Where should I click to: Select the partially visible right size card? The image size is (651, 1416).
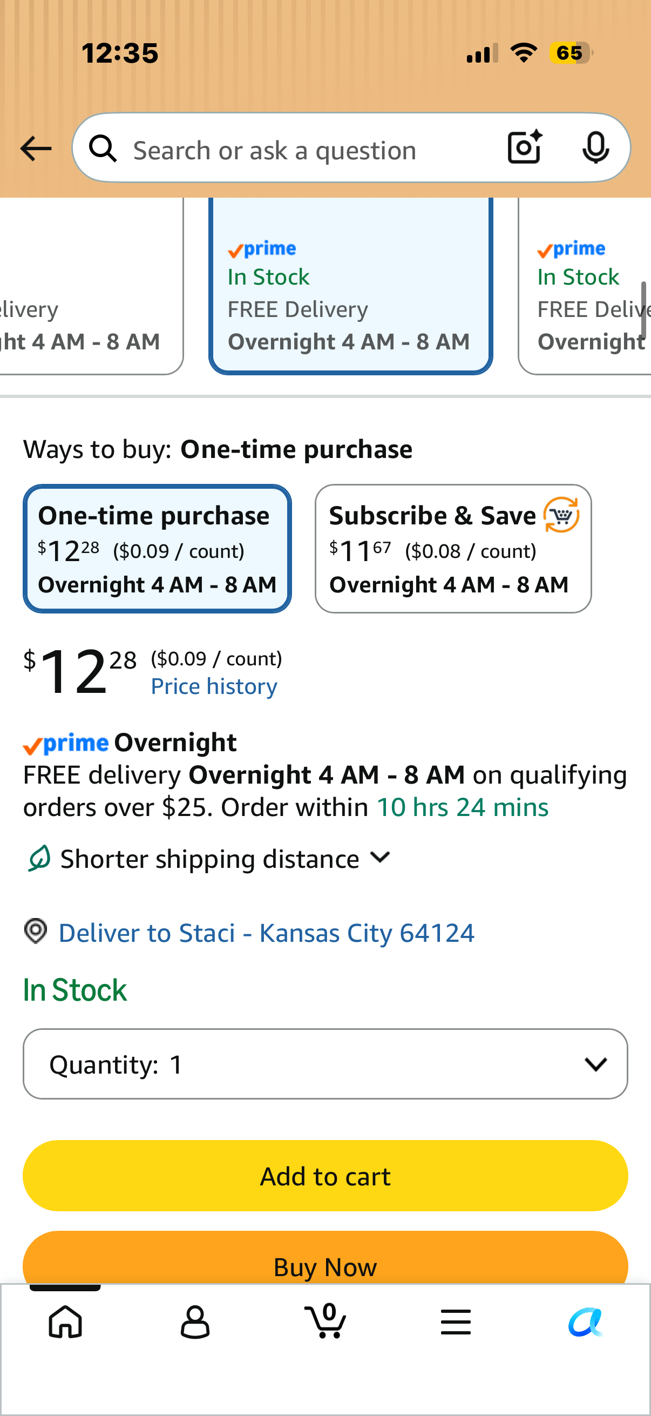point(585,286)
